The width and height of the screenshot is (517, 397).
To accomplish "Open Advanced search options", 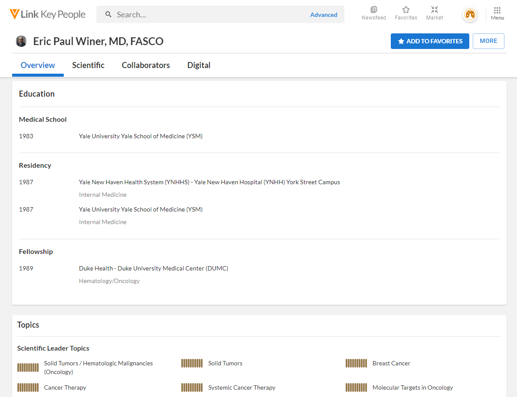I will pyautogui.click(x=324, y=15).
